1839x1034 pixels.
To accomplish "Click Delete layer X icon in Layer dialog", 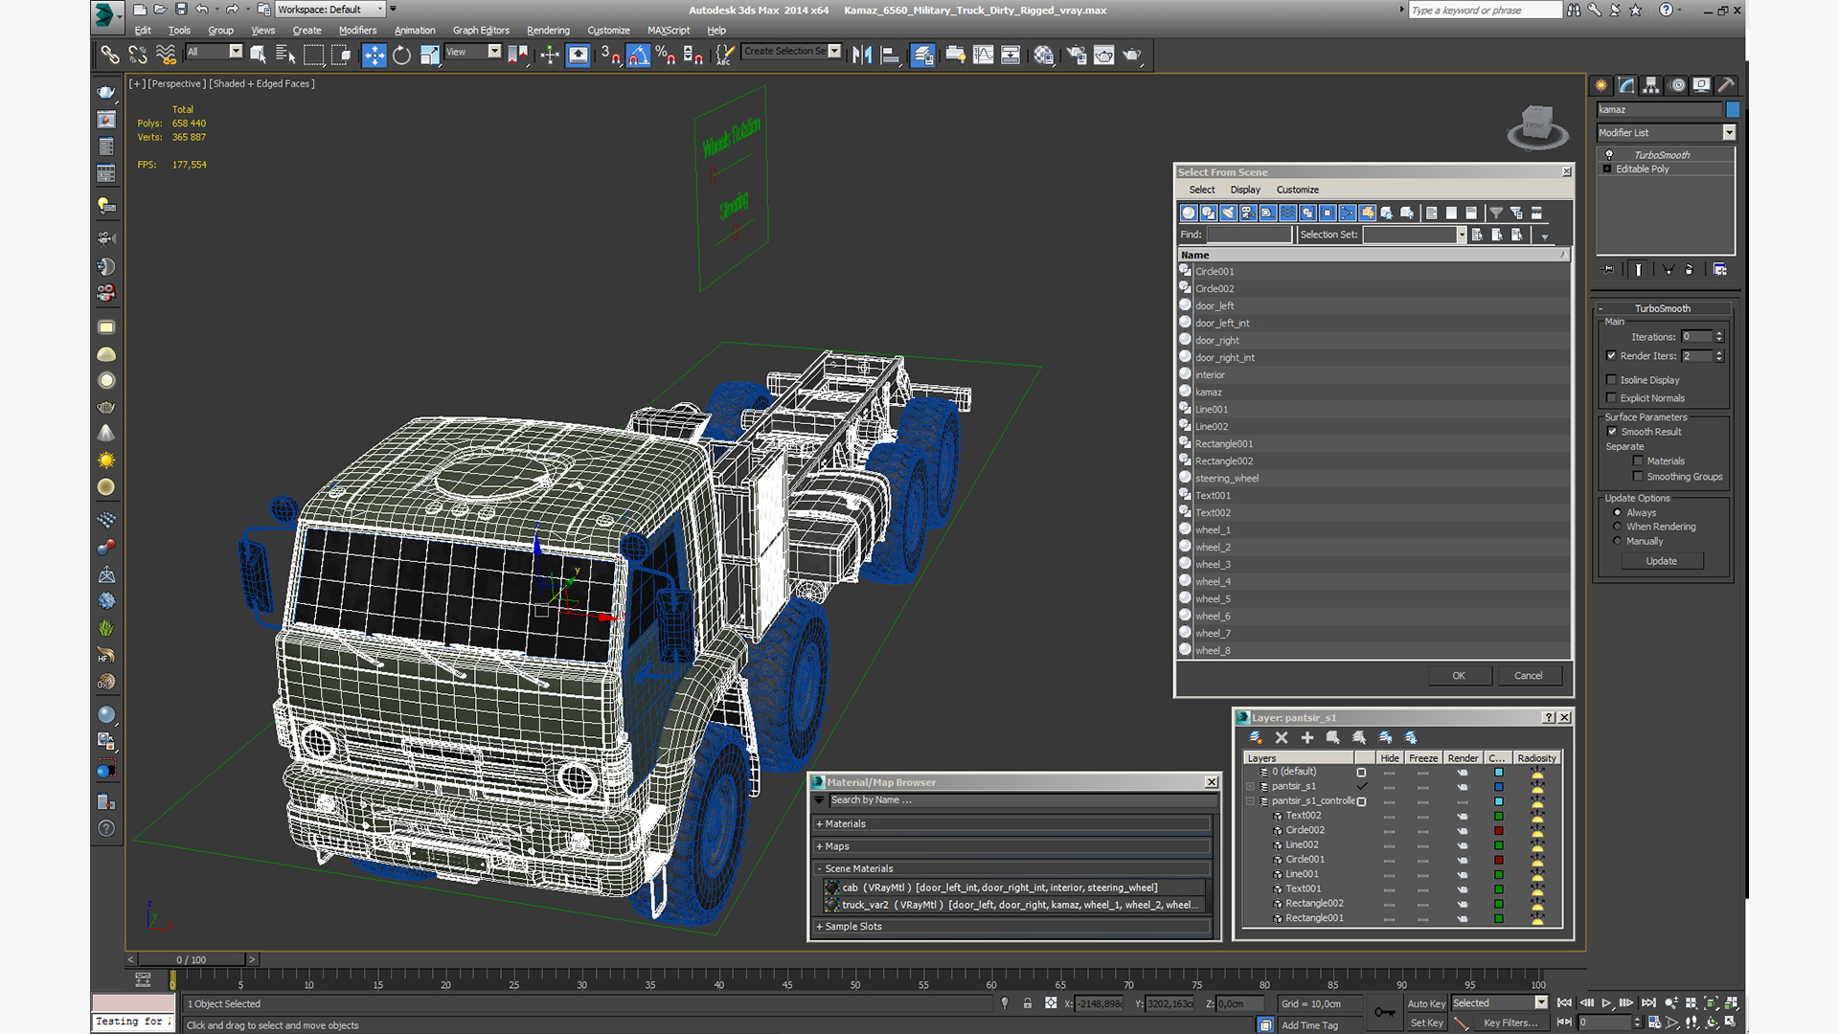I will tap(1282, 737).
